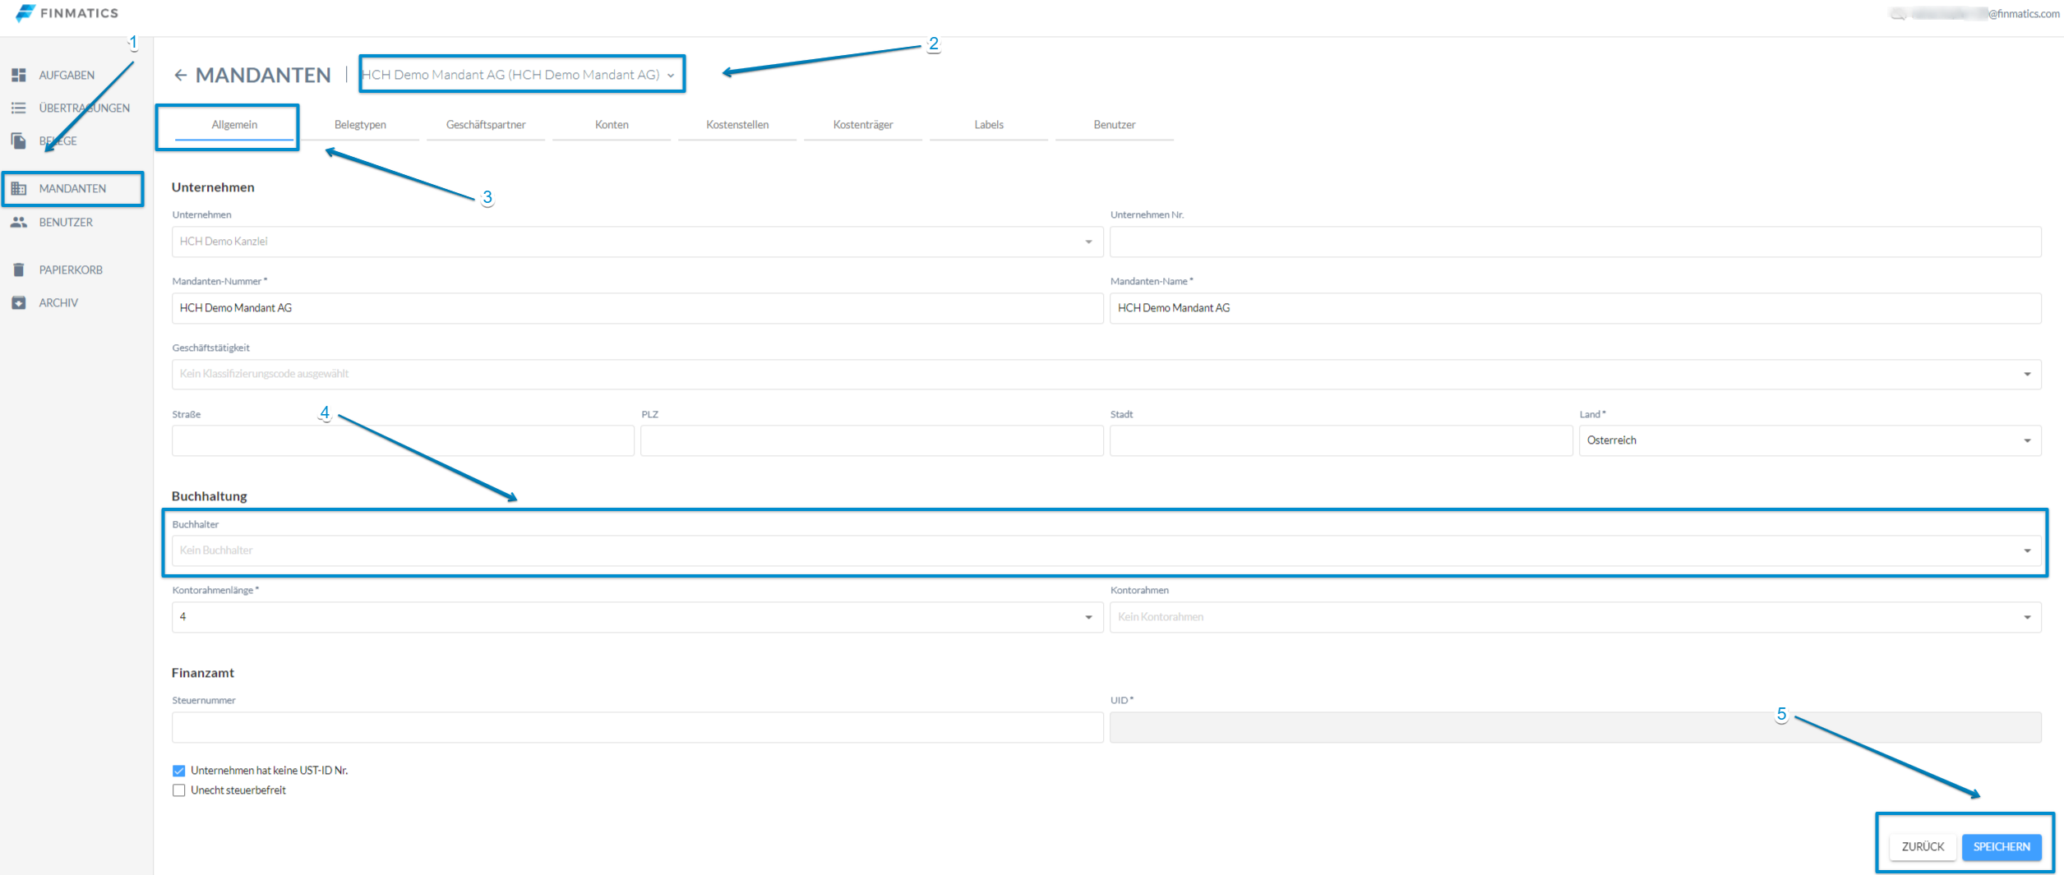Screen dimensions: 2064x875
Task: Open the Kostenstellen tab
Action: (736, 125)
